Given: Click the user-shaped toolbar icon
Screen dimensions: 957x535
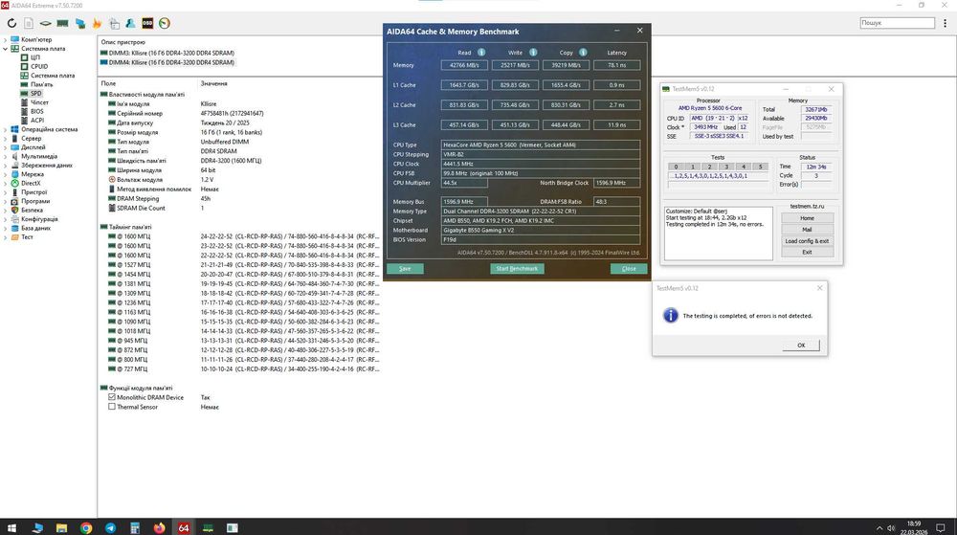Looking at the screenshot, I should click(x=130, y=23).
